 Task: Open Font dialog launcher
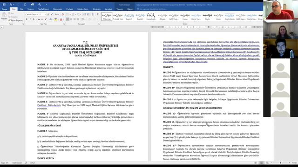click(x=64, y=24)
